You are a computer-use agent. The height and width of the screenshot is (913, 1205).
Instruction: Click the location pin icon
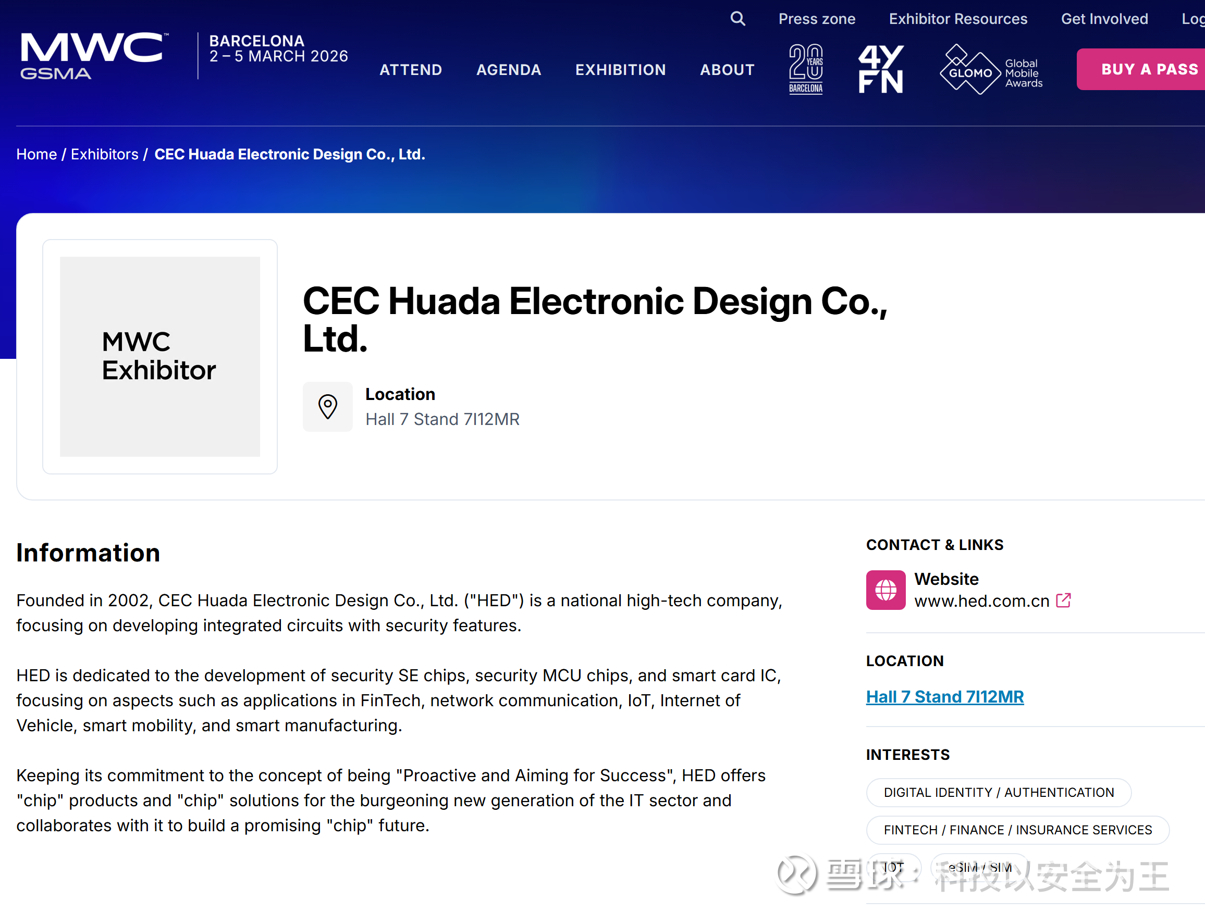[x=328, y=407]
